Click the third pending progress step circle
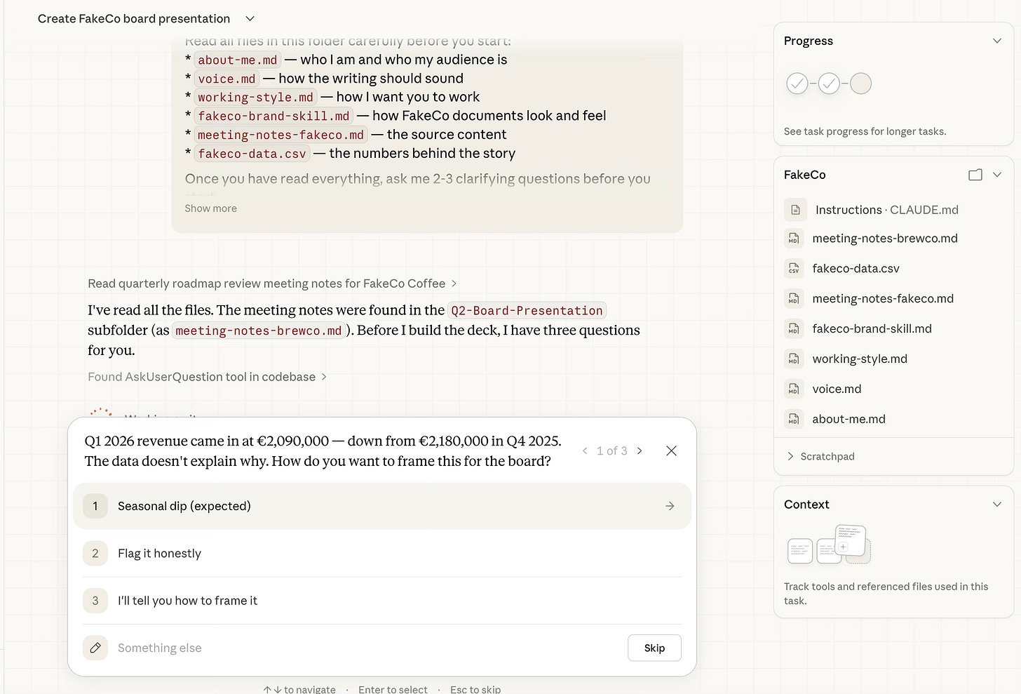 pos(861,84)
